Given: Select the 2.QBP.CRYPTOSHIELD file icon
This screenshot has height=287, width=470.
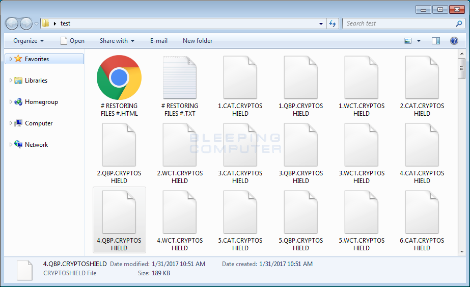Looking at the screenshot, I should coord(119,145).
